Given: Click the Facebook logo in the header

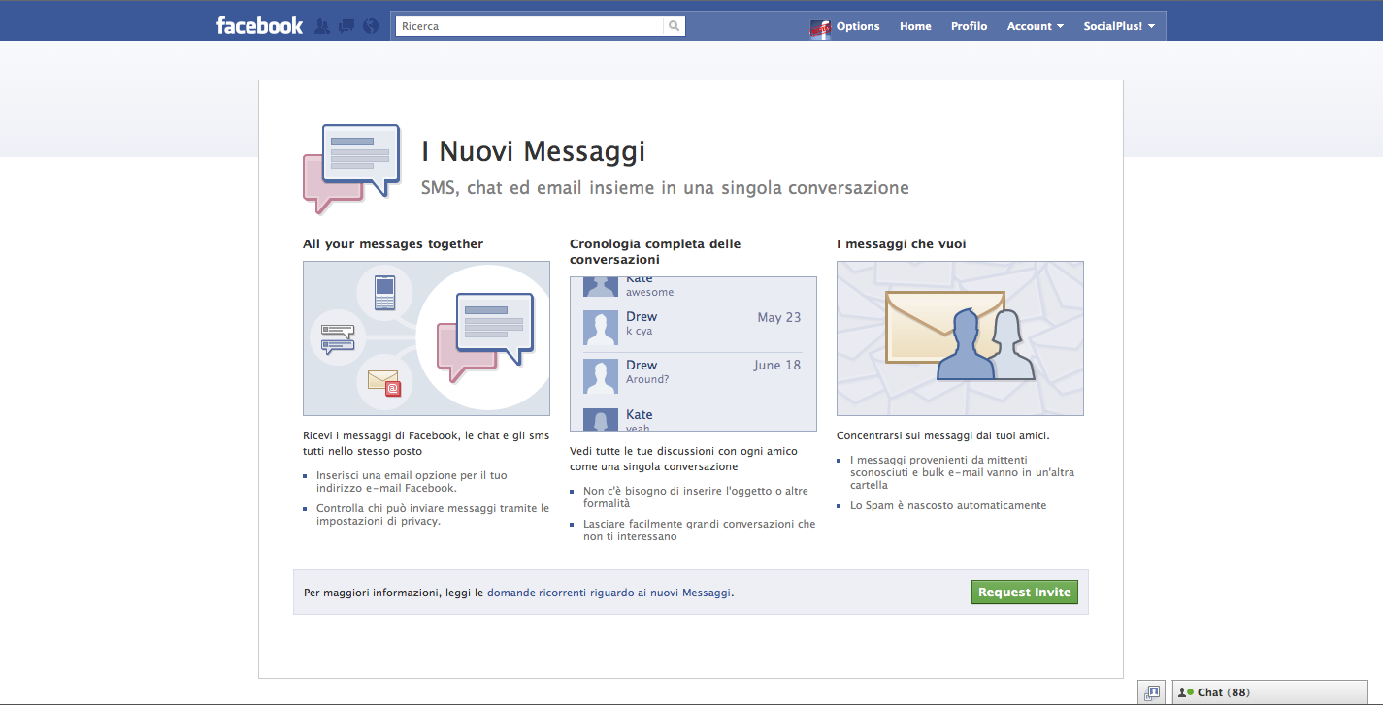Looking at the screenshot, I should click(259, 26).
